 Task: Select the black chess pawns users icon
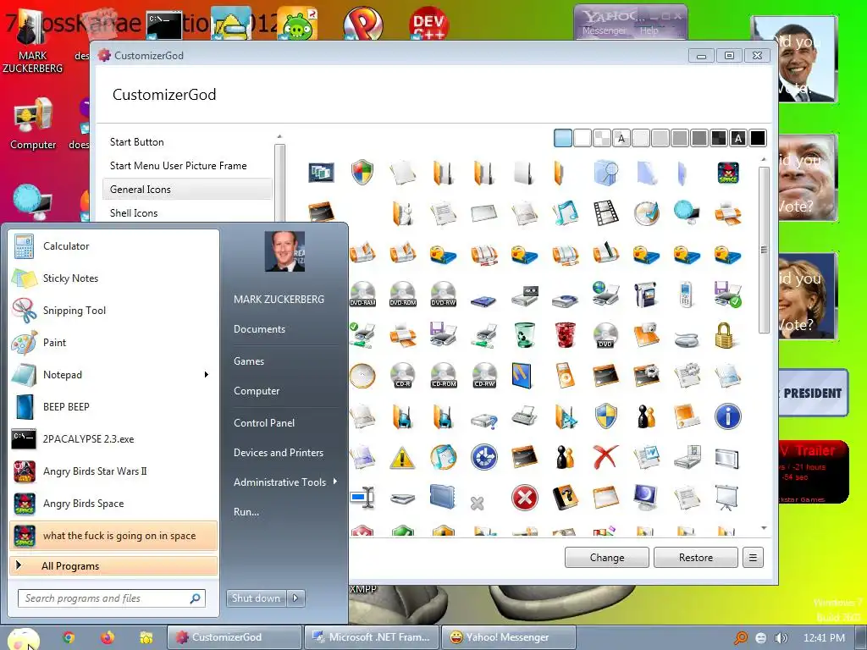click(646, 416)
